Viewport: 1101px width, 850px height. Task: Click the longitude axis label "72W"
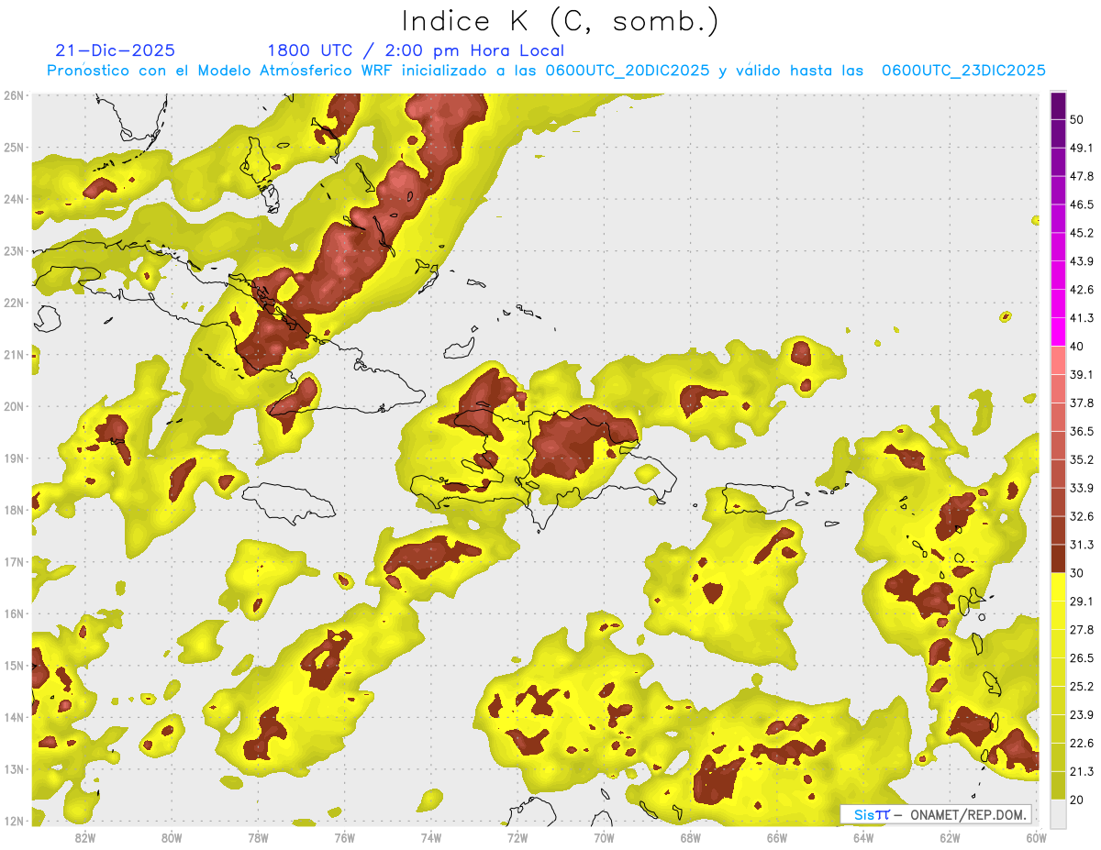[x=517, y=838]
